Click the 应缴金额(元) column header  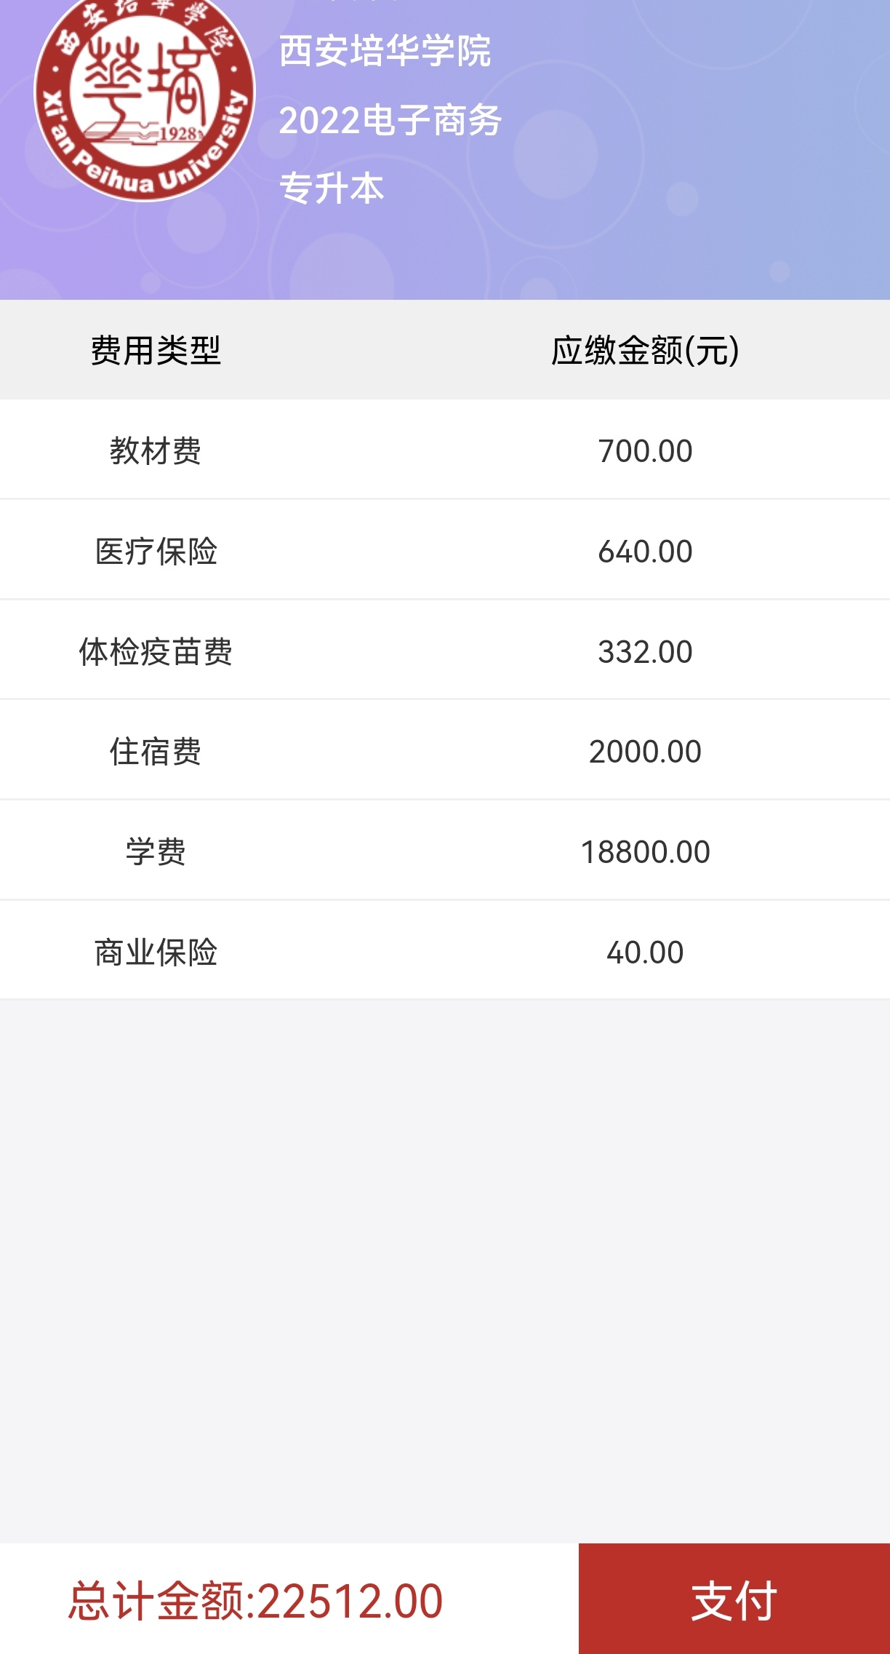point(645,350)
